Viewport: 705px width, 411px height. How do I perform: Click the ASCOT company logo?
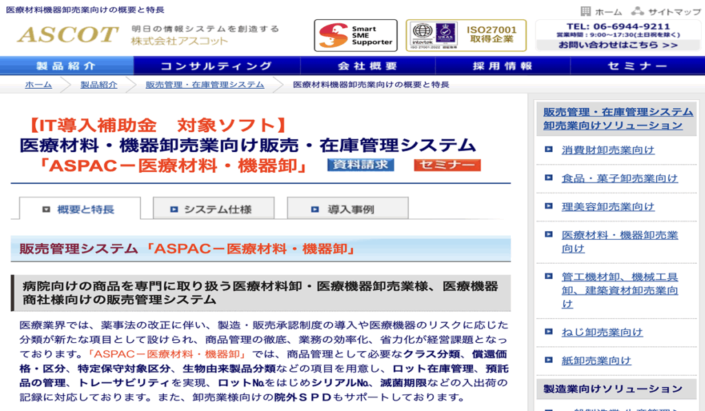(x=67, y=34)
